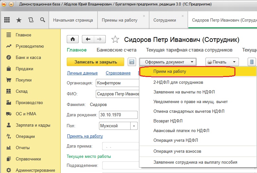Go back with the left arrow button
Image resolution: width=257 pixels, height=173 pixels.
pyautogui.click(x=88, y=39)
